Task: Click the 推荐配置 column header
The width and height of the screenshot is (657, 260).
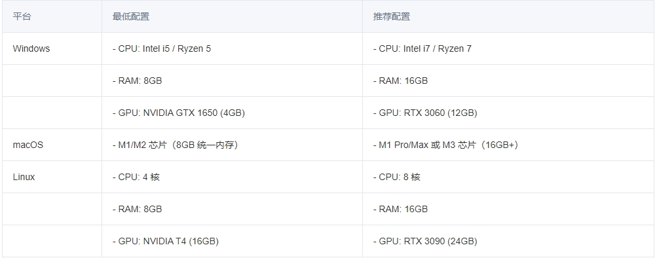Action: [508, 16]
